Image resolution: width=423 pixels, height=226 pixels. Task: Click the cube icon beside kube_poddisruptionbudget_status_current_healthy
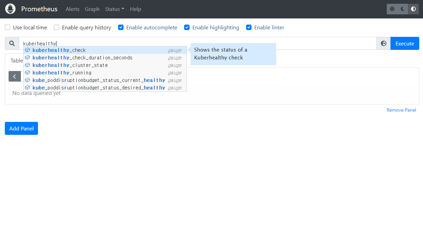coord(27,80)
